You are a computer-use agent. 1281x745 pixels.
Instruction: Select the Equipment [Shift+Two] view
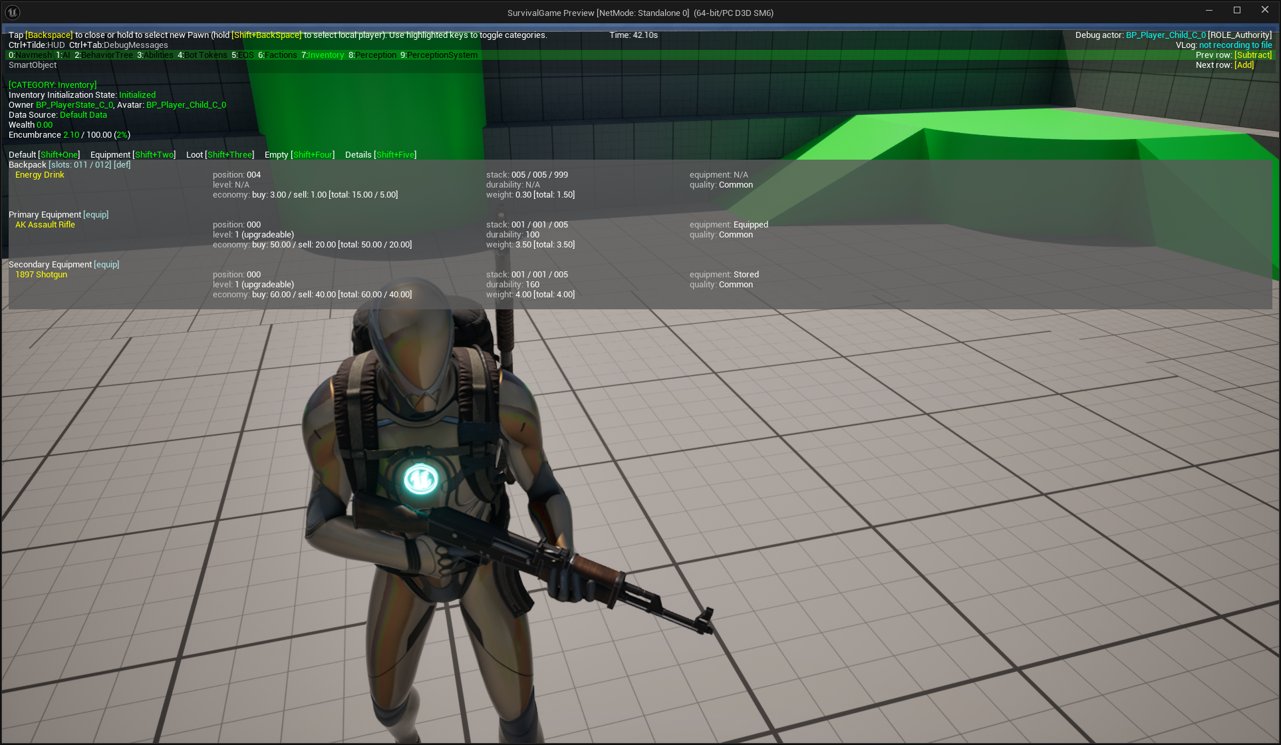pyautogui.click(x=133, y=155)
